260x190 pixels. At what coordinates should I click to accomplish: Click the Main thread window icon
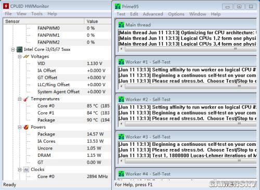pyautogui.click(x=121, y=25)
